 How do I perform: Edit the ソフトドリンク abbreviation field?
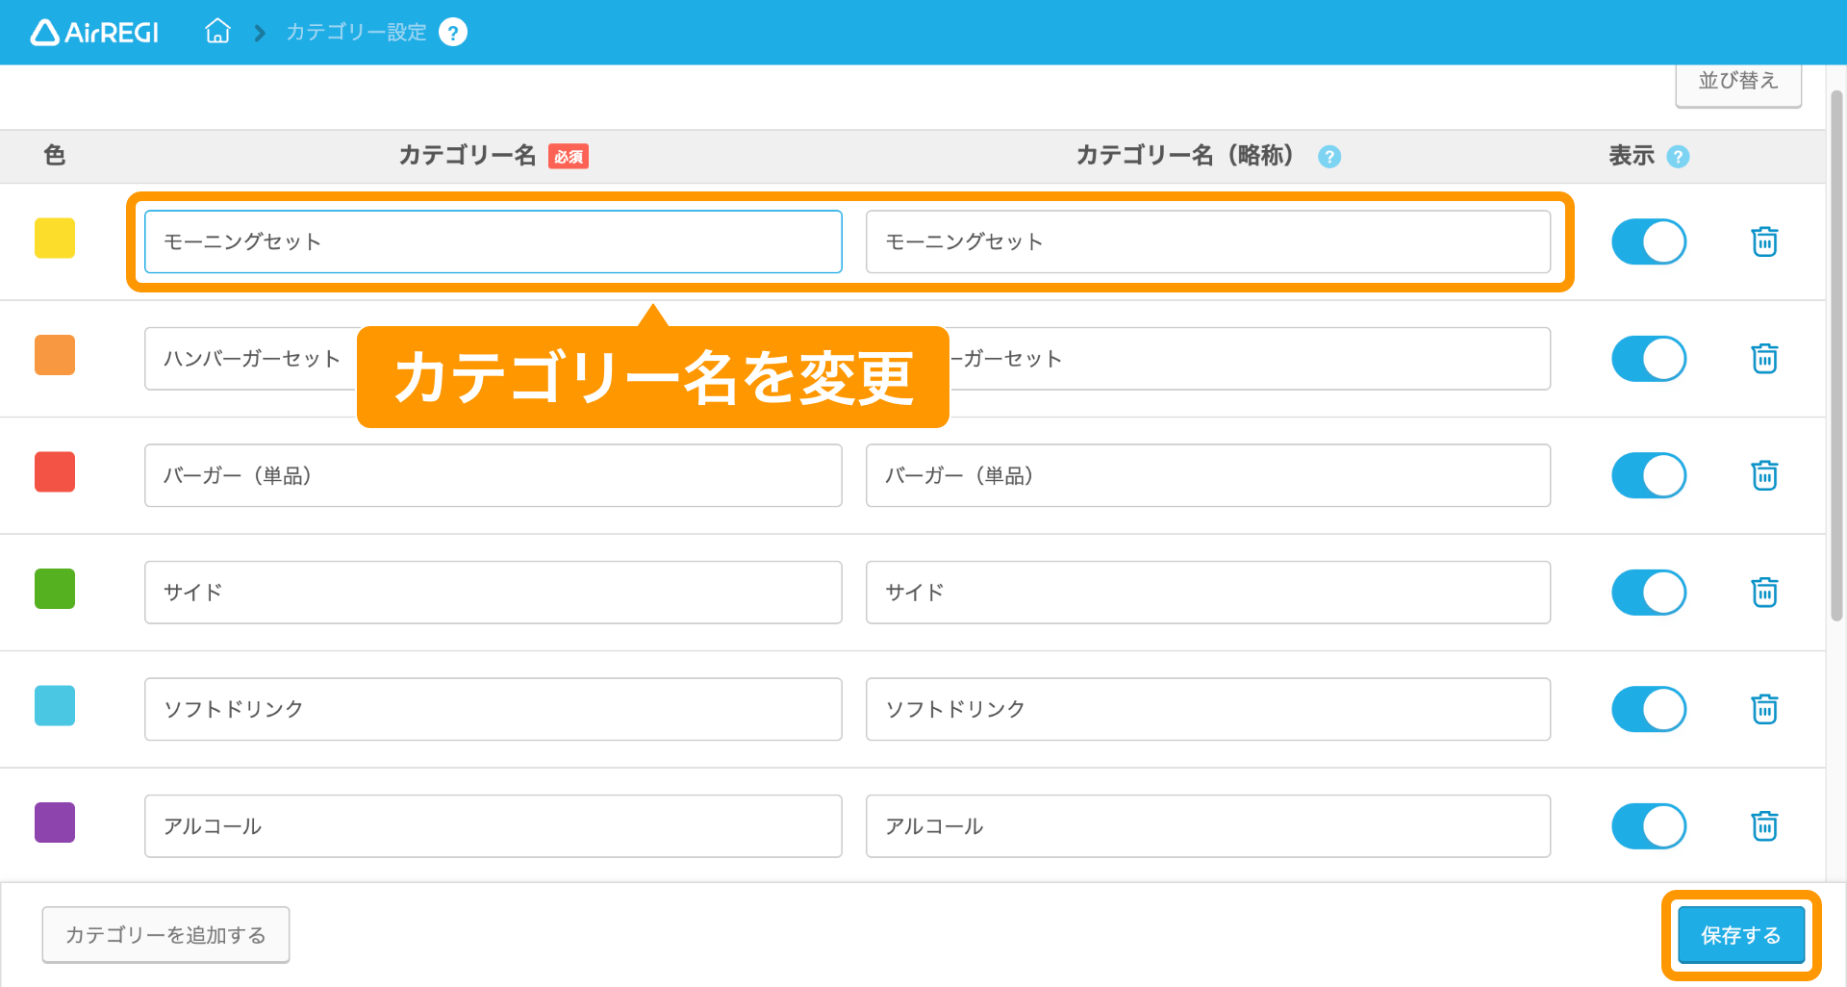[x=1208, y=709]
